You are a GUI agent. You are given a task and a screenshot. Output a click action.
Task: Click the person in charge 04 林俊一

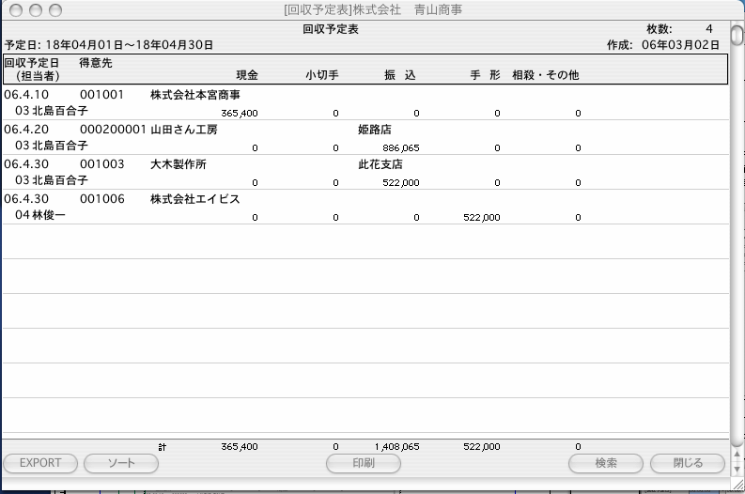[40, 216]
